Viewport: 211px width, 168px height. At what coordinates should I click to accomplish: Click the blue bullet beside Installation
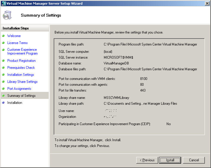[x=3, y=103]
